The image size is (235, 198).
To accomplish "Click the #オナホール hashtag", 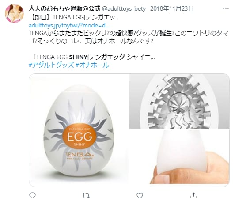I will click(x=92, y=65).
